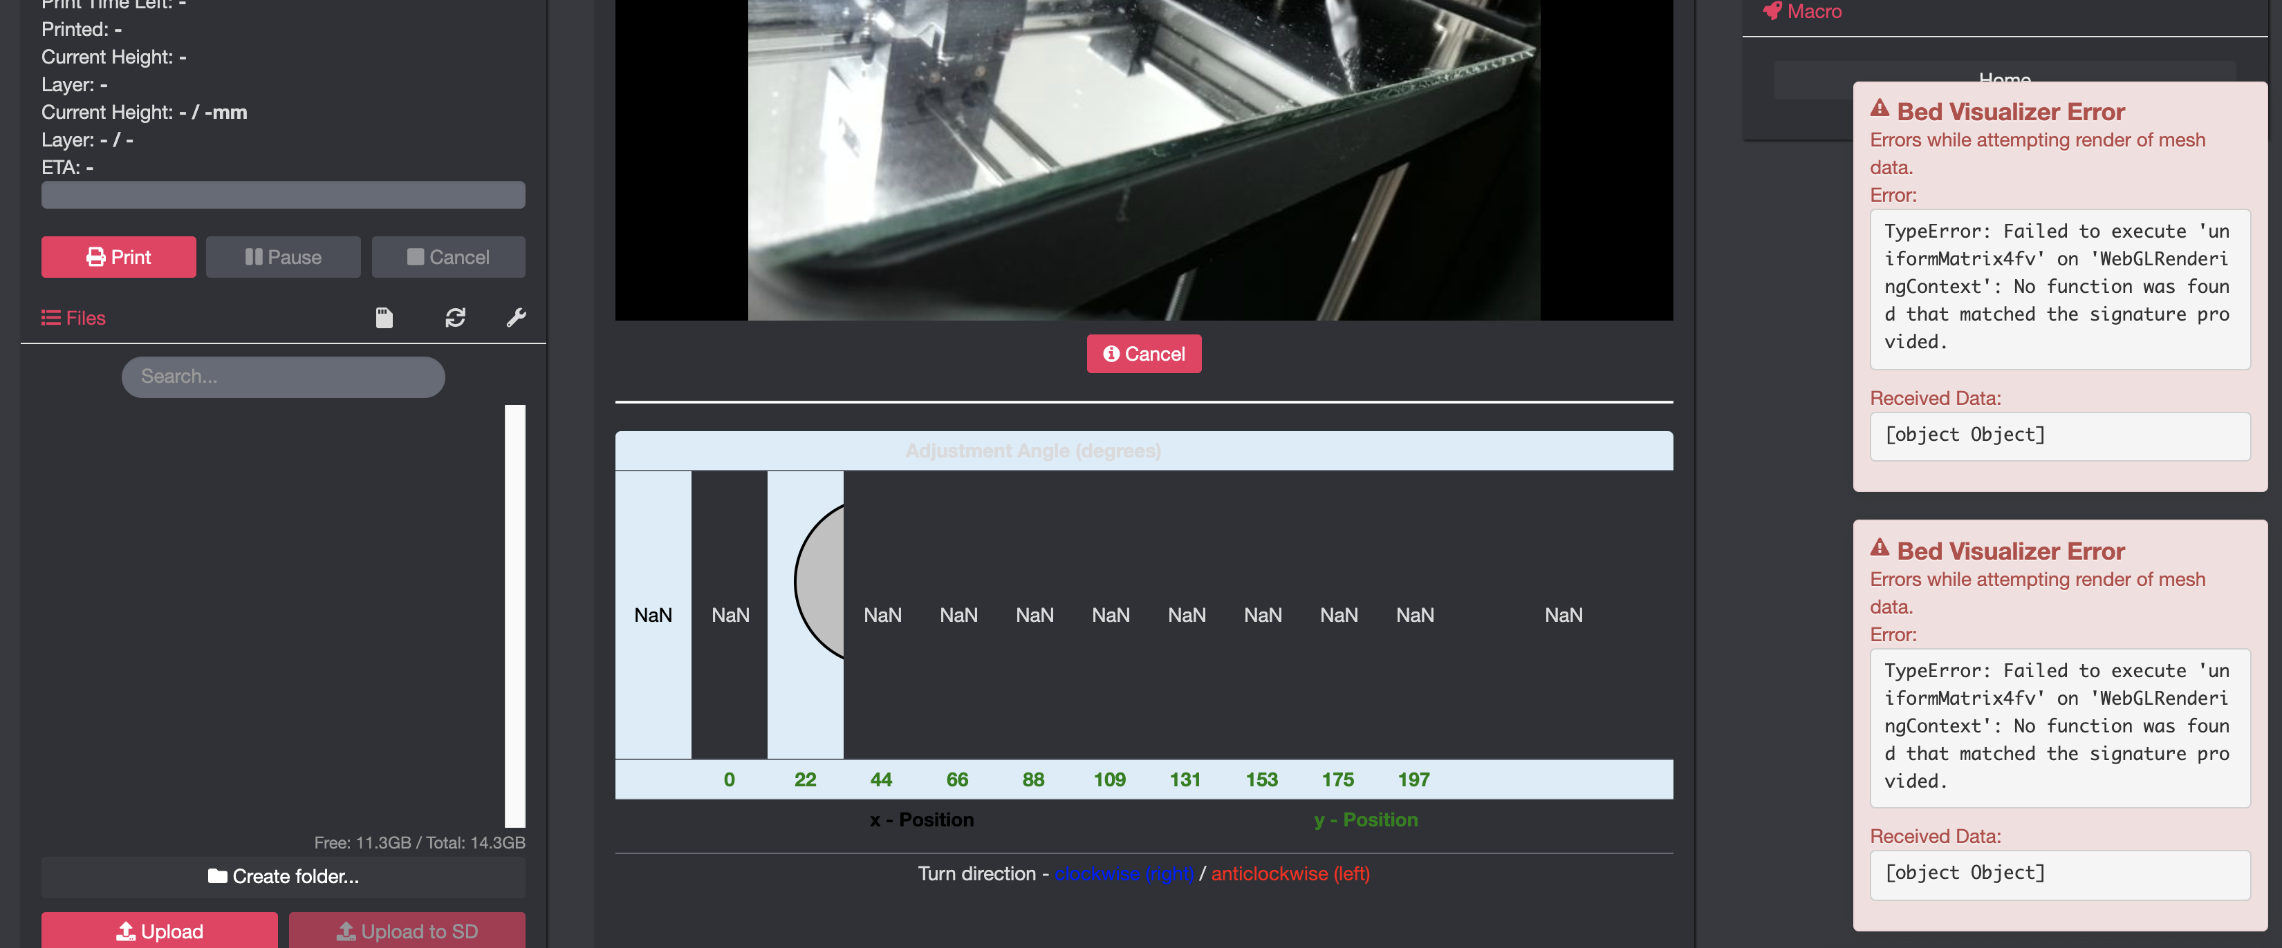Click the warning triangle on the first Bed Visualizer Error

click(x=1880, y=109)
